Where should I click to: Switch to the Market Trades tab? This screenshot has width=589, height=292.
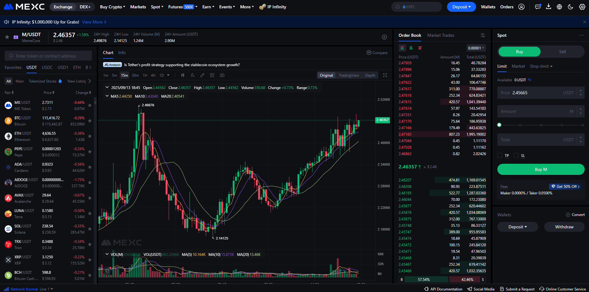click(441, 35)
